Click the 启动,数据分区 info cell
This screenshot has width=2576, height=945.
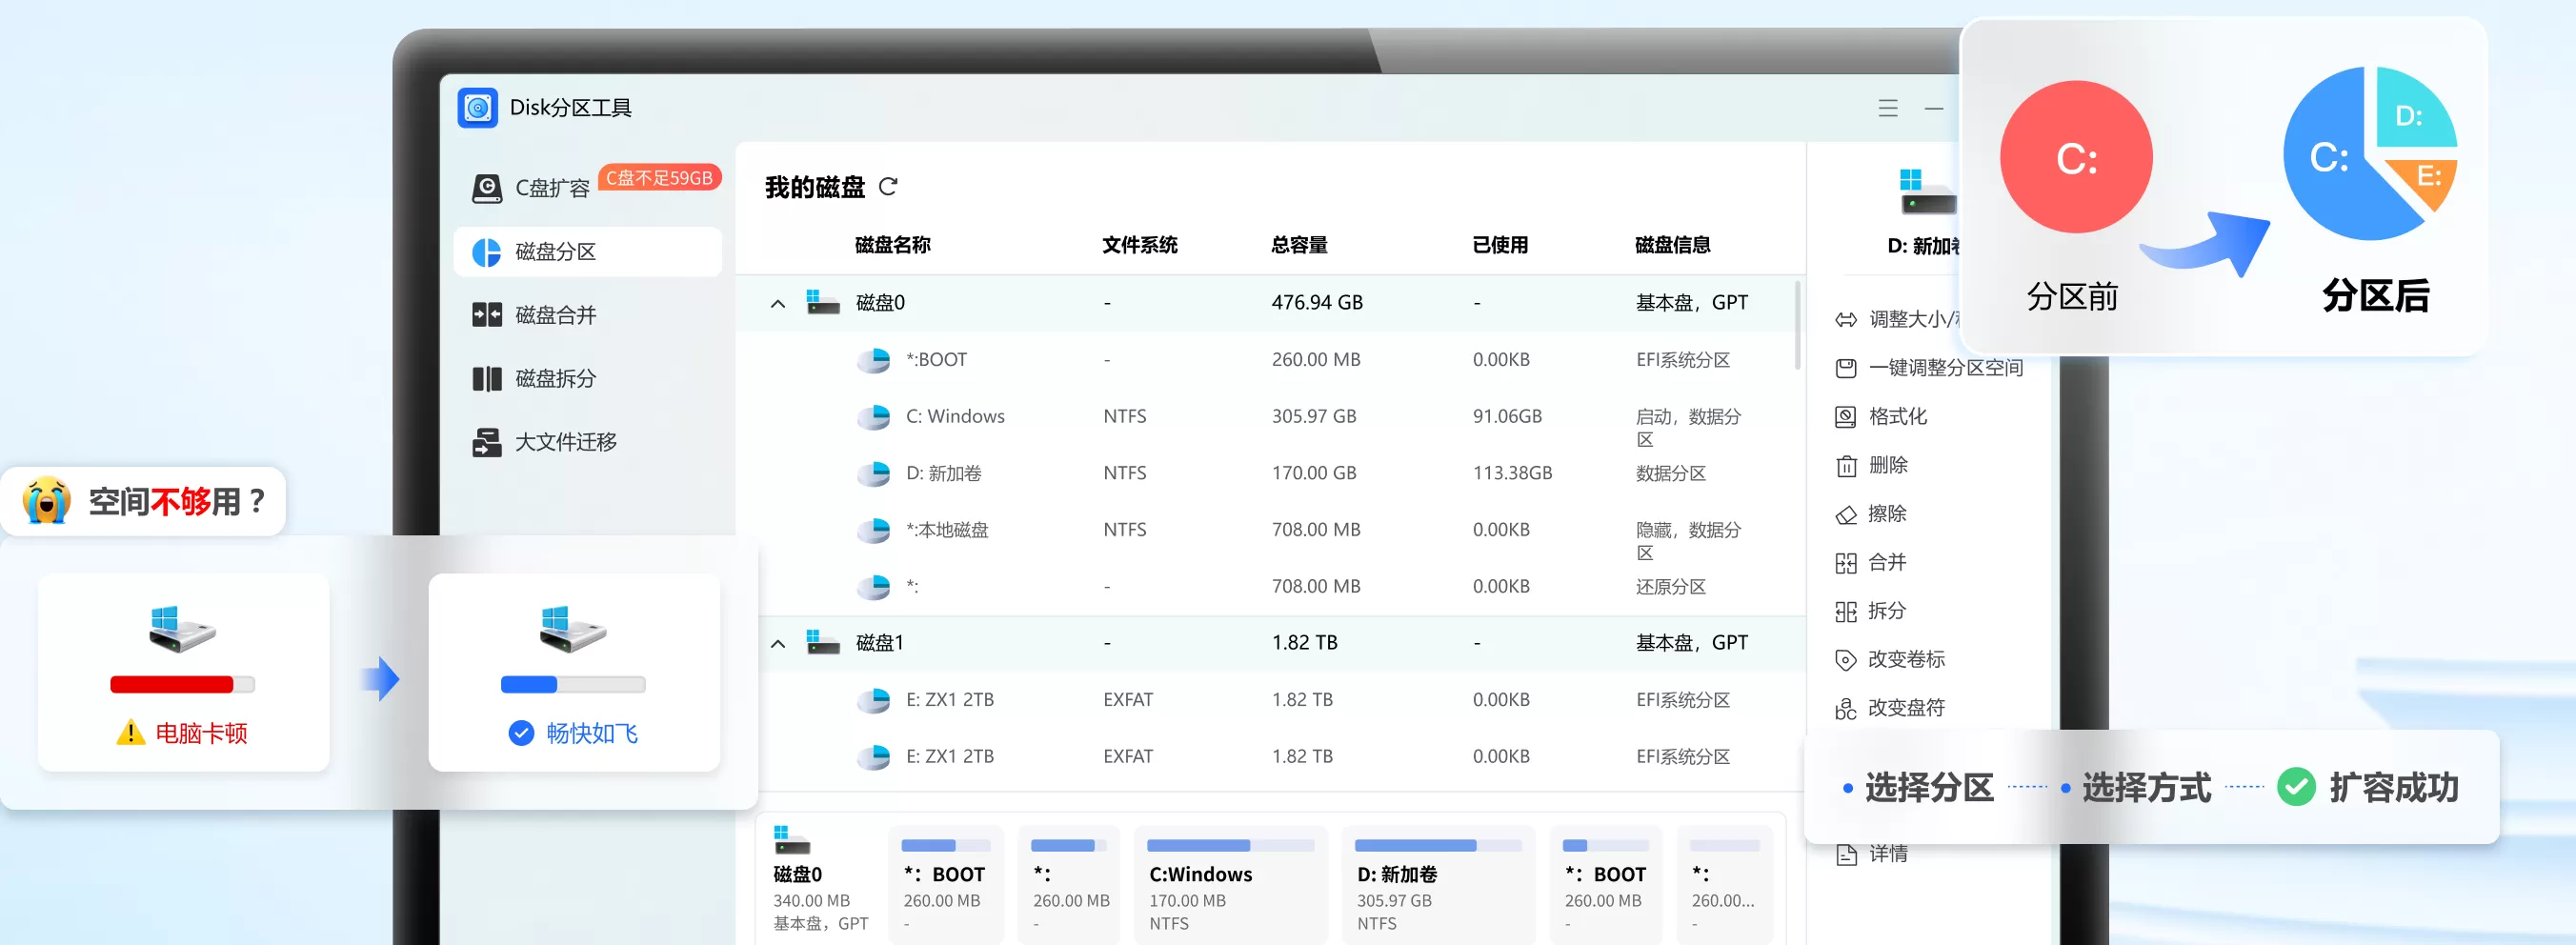(x=1688, y=428)
